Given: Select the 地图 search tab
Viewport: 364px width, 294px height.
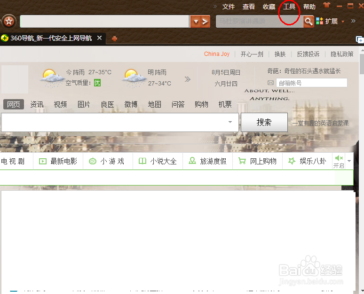Looking at the screenshot, I should coord(154,104).
